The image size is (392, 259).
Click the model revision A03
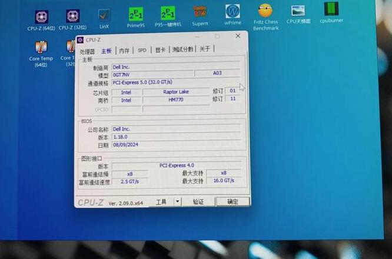(x=217, y=73)
